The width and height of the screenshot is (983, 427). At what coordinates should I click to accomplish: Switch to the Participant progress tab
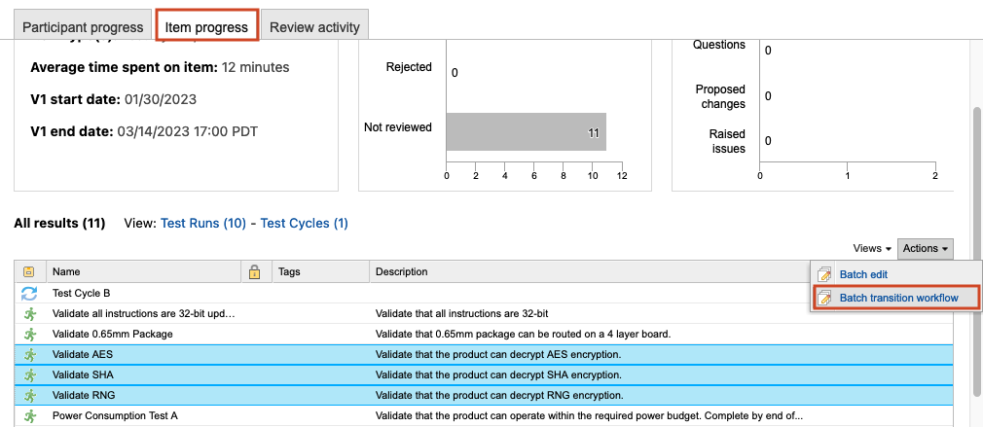click(x=83, y=27)
